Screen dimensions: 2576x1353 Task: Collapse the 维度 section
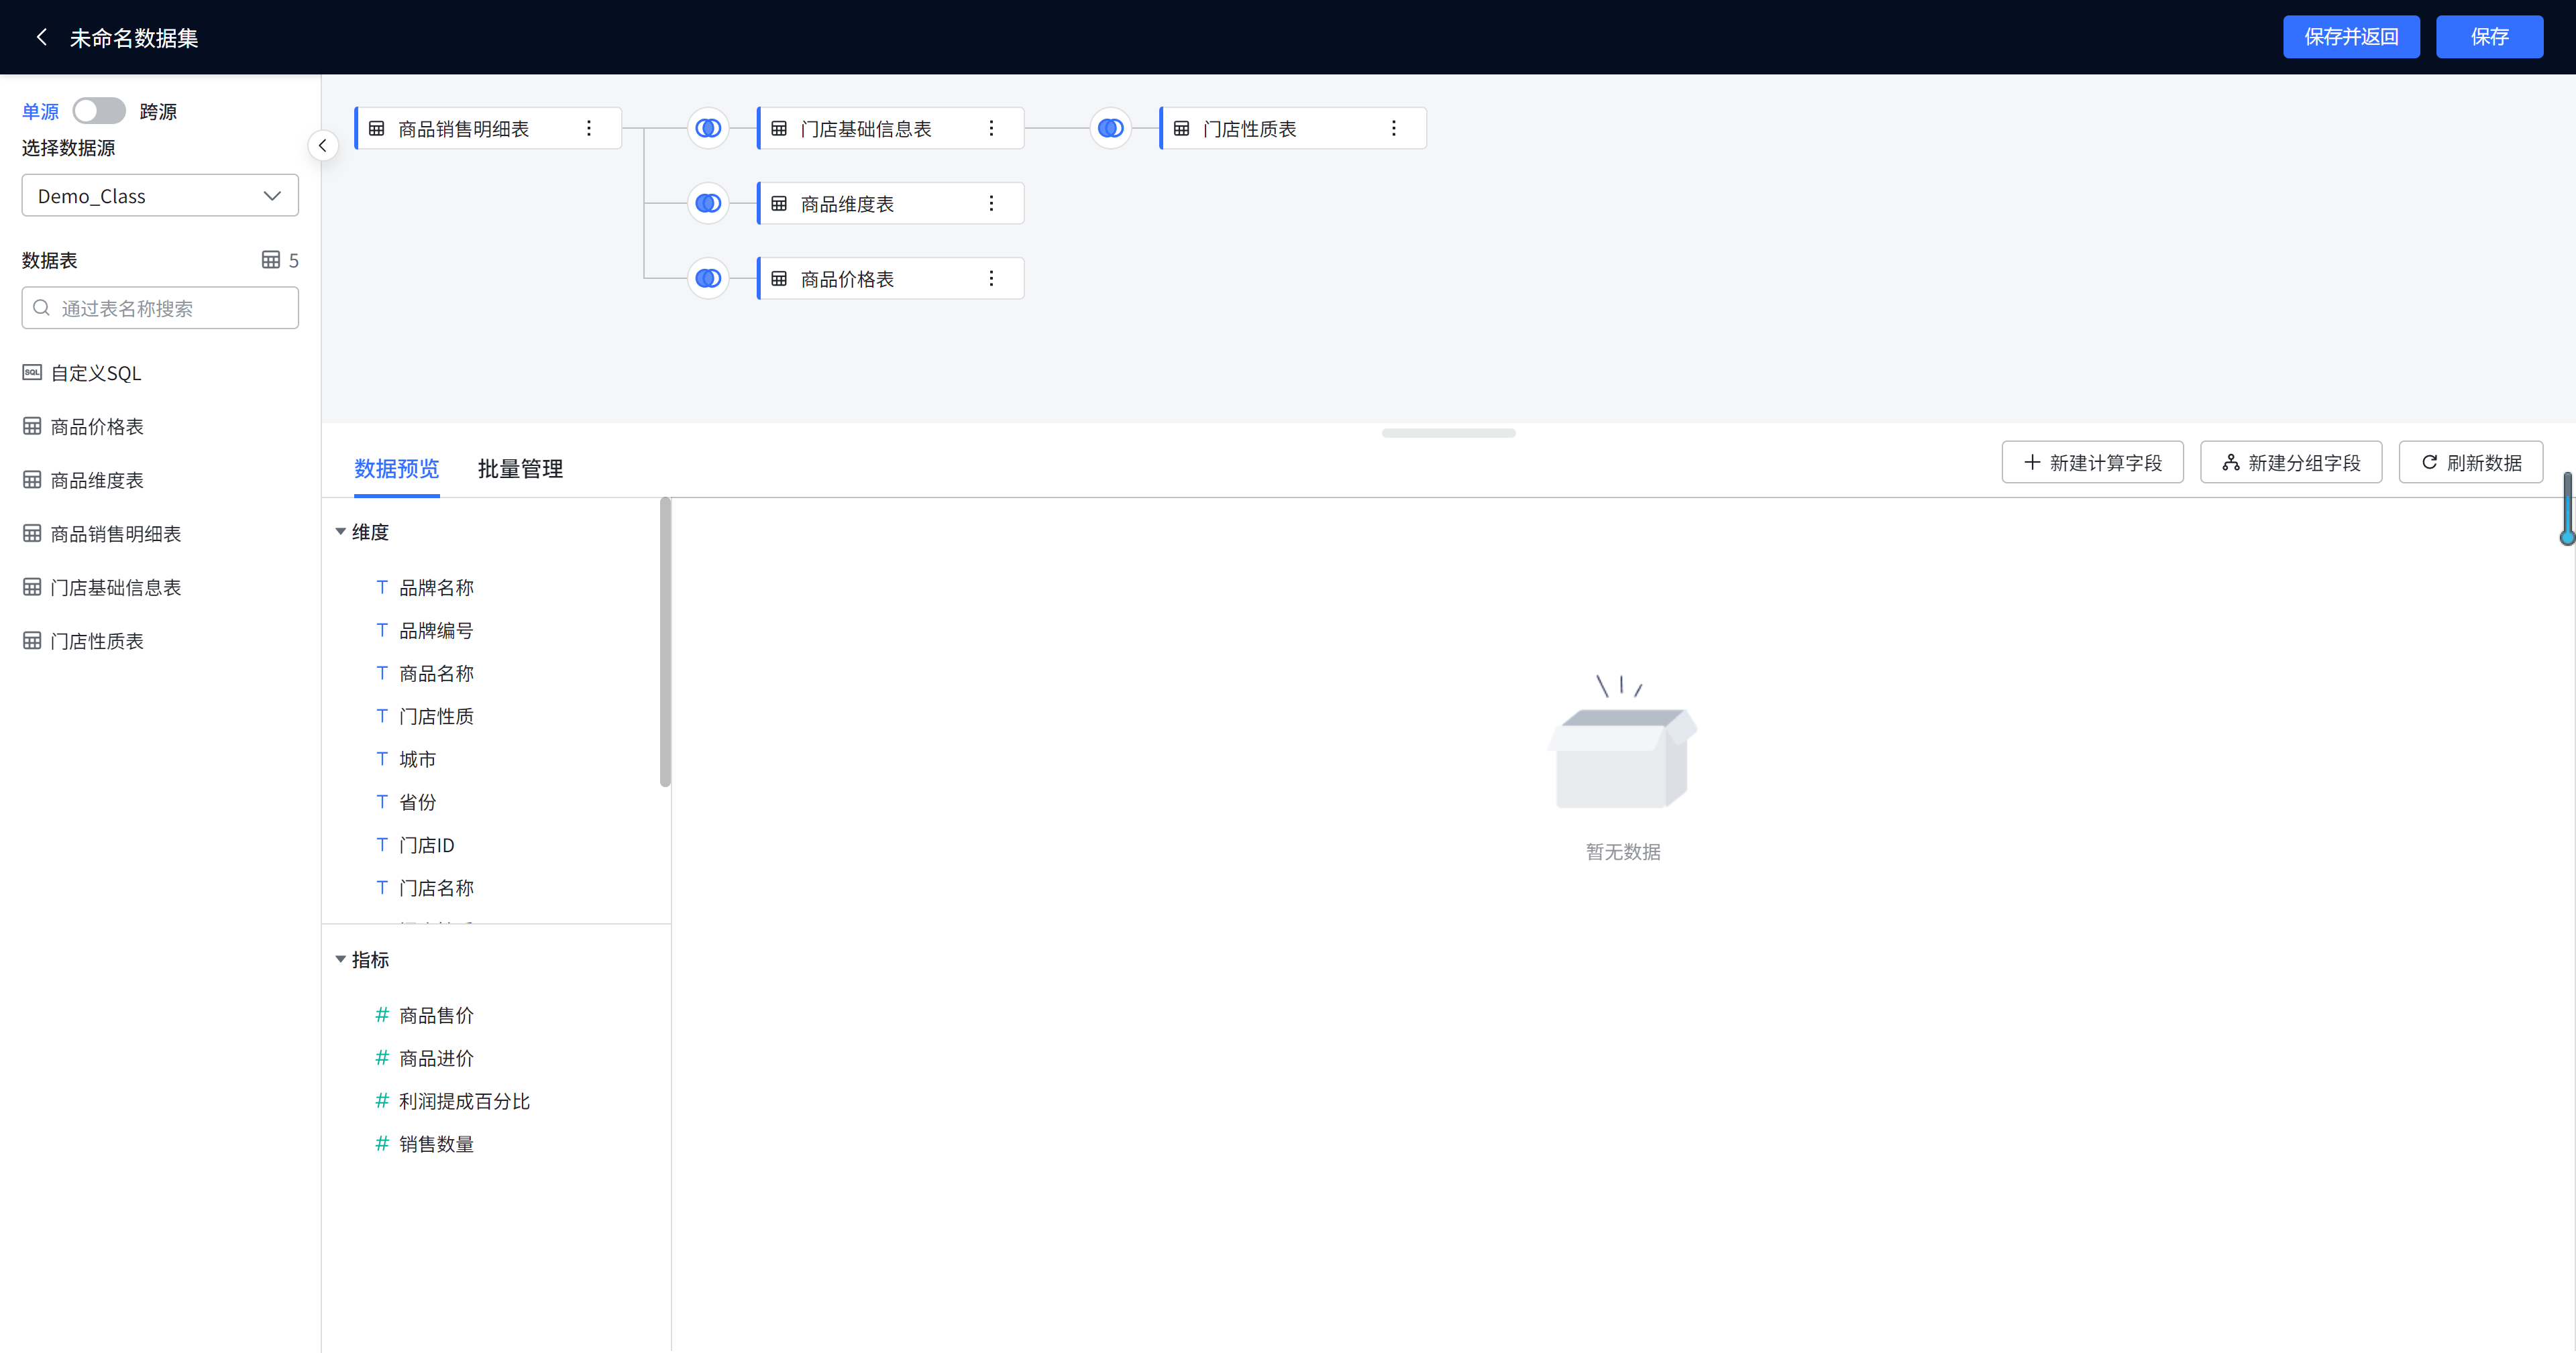pyautogui.click(x=341, y=532)
